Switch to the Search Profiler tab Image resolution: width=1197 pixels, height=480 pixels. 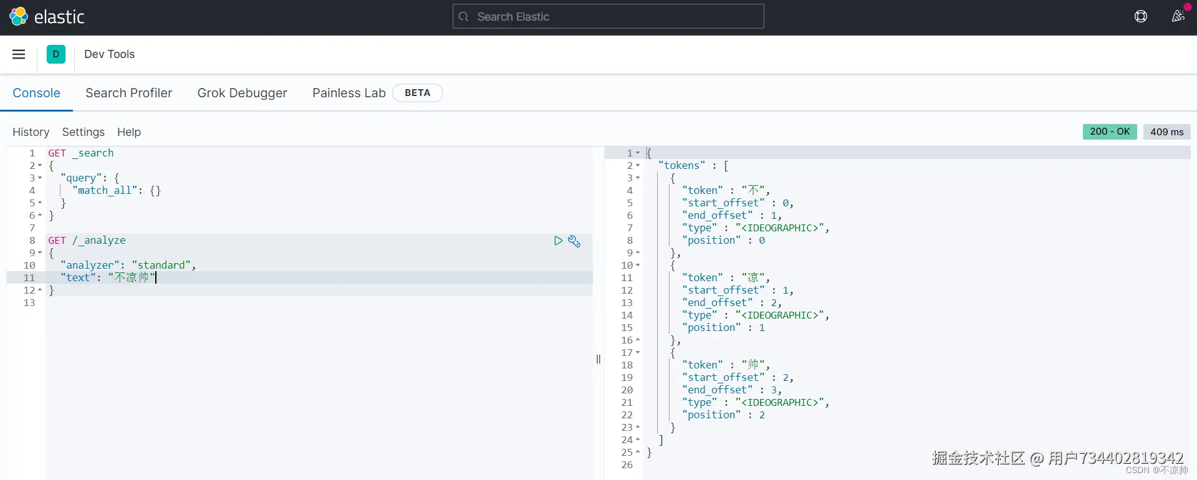click(x=128, y=93)
